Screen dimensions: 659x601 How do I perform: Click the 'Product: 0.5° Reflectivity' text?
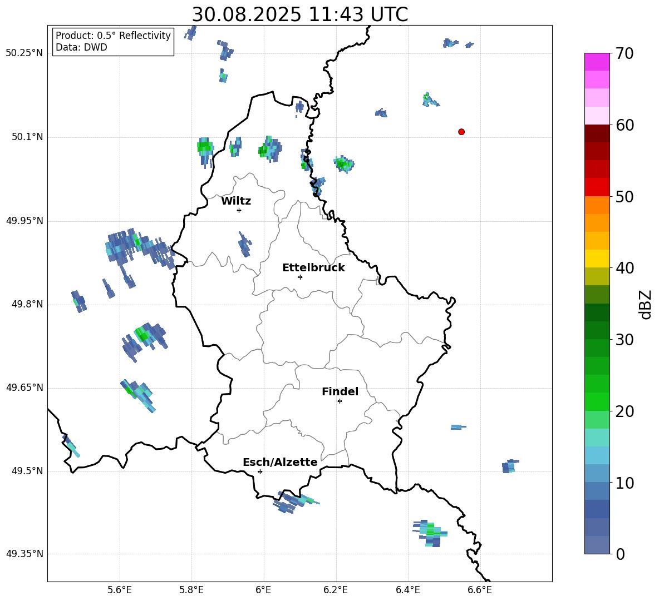tap(113, 36)
